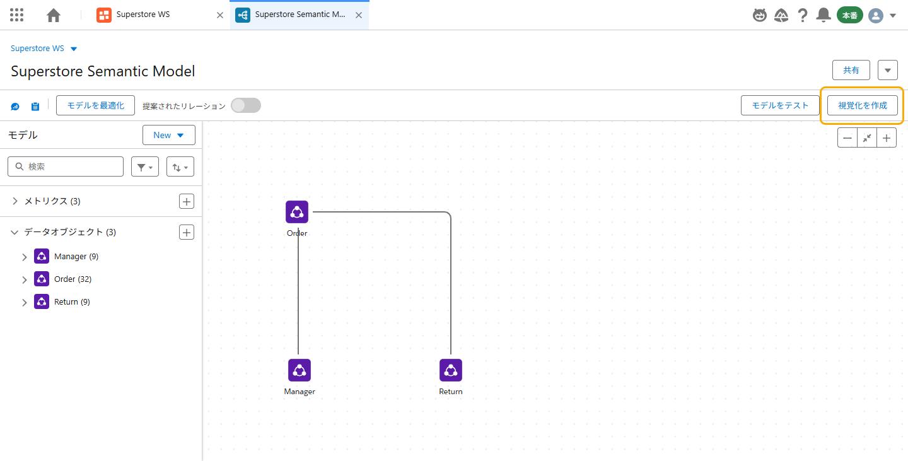Expand the Return (9) object
The image size is (908, 461).
(25, 302)
